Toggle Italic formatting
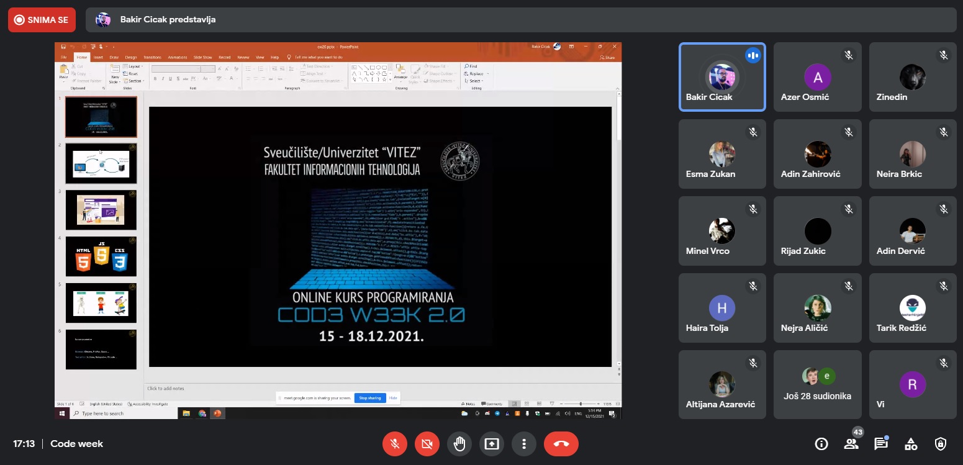 163,79
